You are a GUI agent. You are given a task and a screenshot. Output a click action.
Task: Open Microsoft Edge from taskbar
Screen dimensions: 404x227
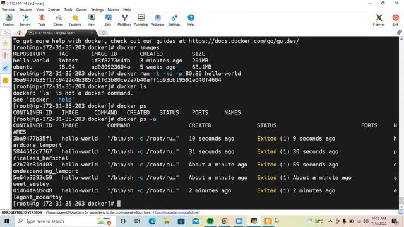(152, 221)
